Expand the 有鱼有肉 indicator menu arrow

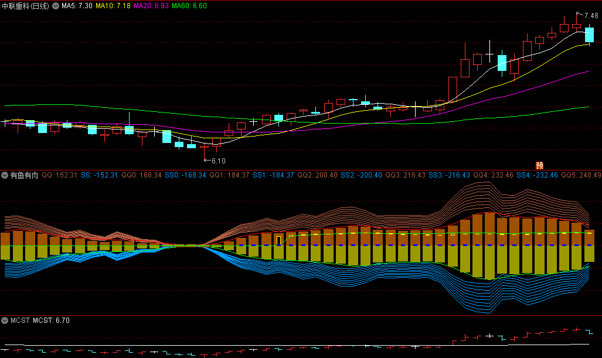tap(5, 175)
